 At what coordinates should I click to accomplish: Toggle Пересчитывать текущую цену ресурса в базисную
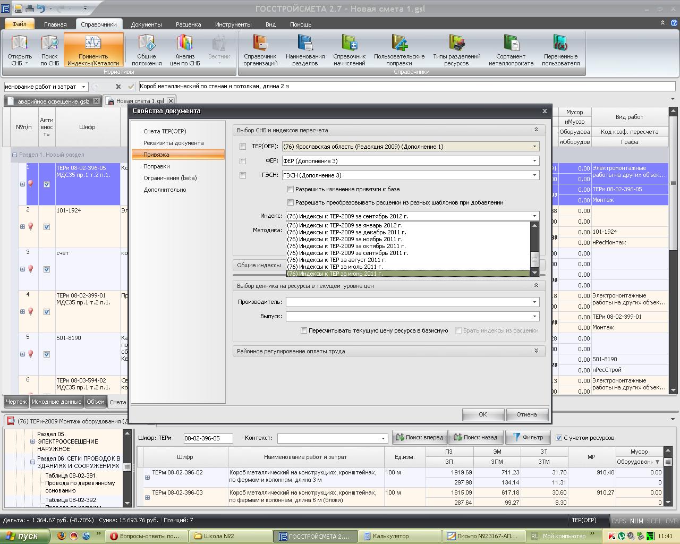click(304, 330)
